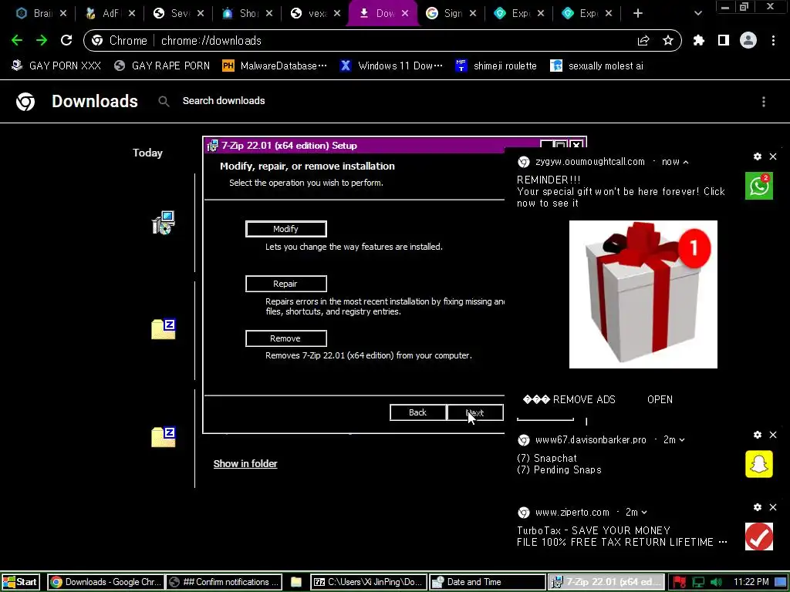Viewport: 790px width, 592px height.
Task: Click the red flag tray icon
Action: coord(679,583)
